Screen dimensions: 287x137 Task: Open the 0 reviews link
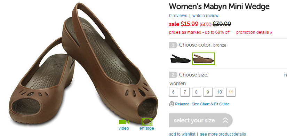[178, 16]
